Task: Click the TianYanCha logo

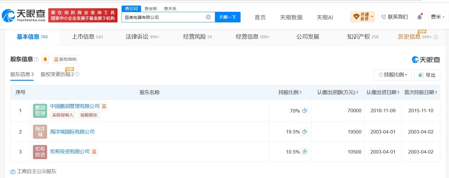Action: (x=24, y=15)
